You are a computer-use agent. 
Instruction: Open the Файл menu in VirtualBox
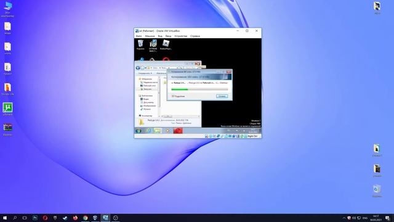(139, 36)
